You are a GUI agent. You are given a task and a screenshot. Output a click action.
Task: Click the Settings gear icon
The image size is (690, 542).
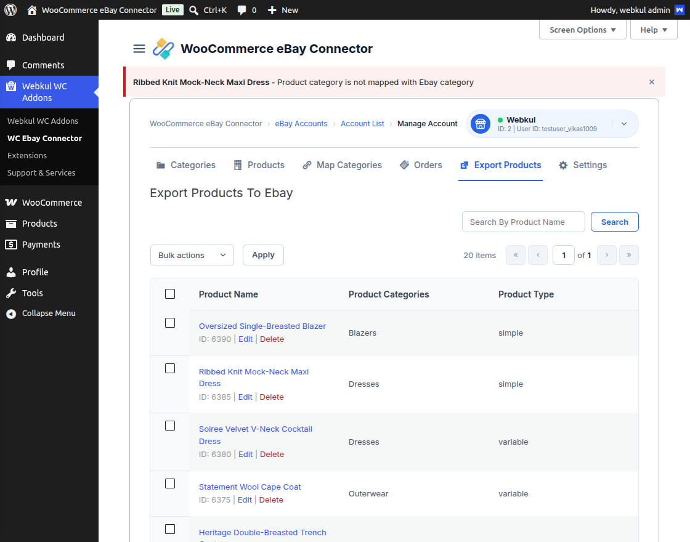tap(563, 166)
